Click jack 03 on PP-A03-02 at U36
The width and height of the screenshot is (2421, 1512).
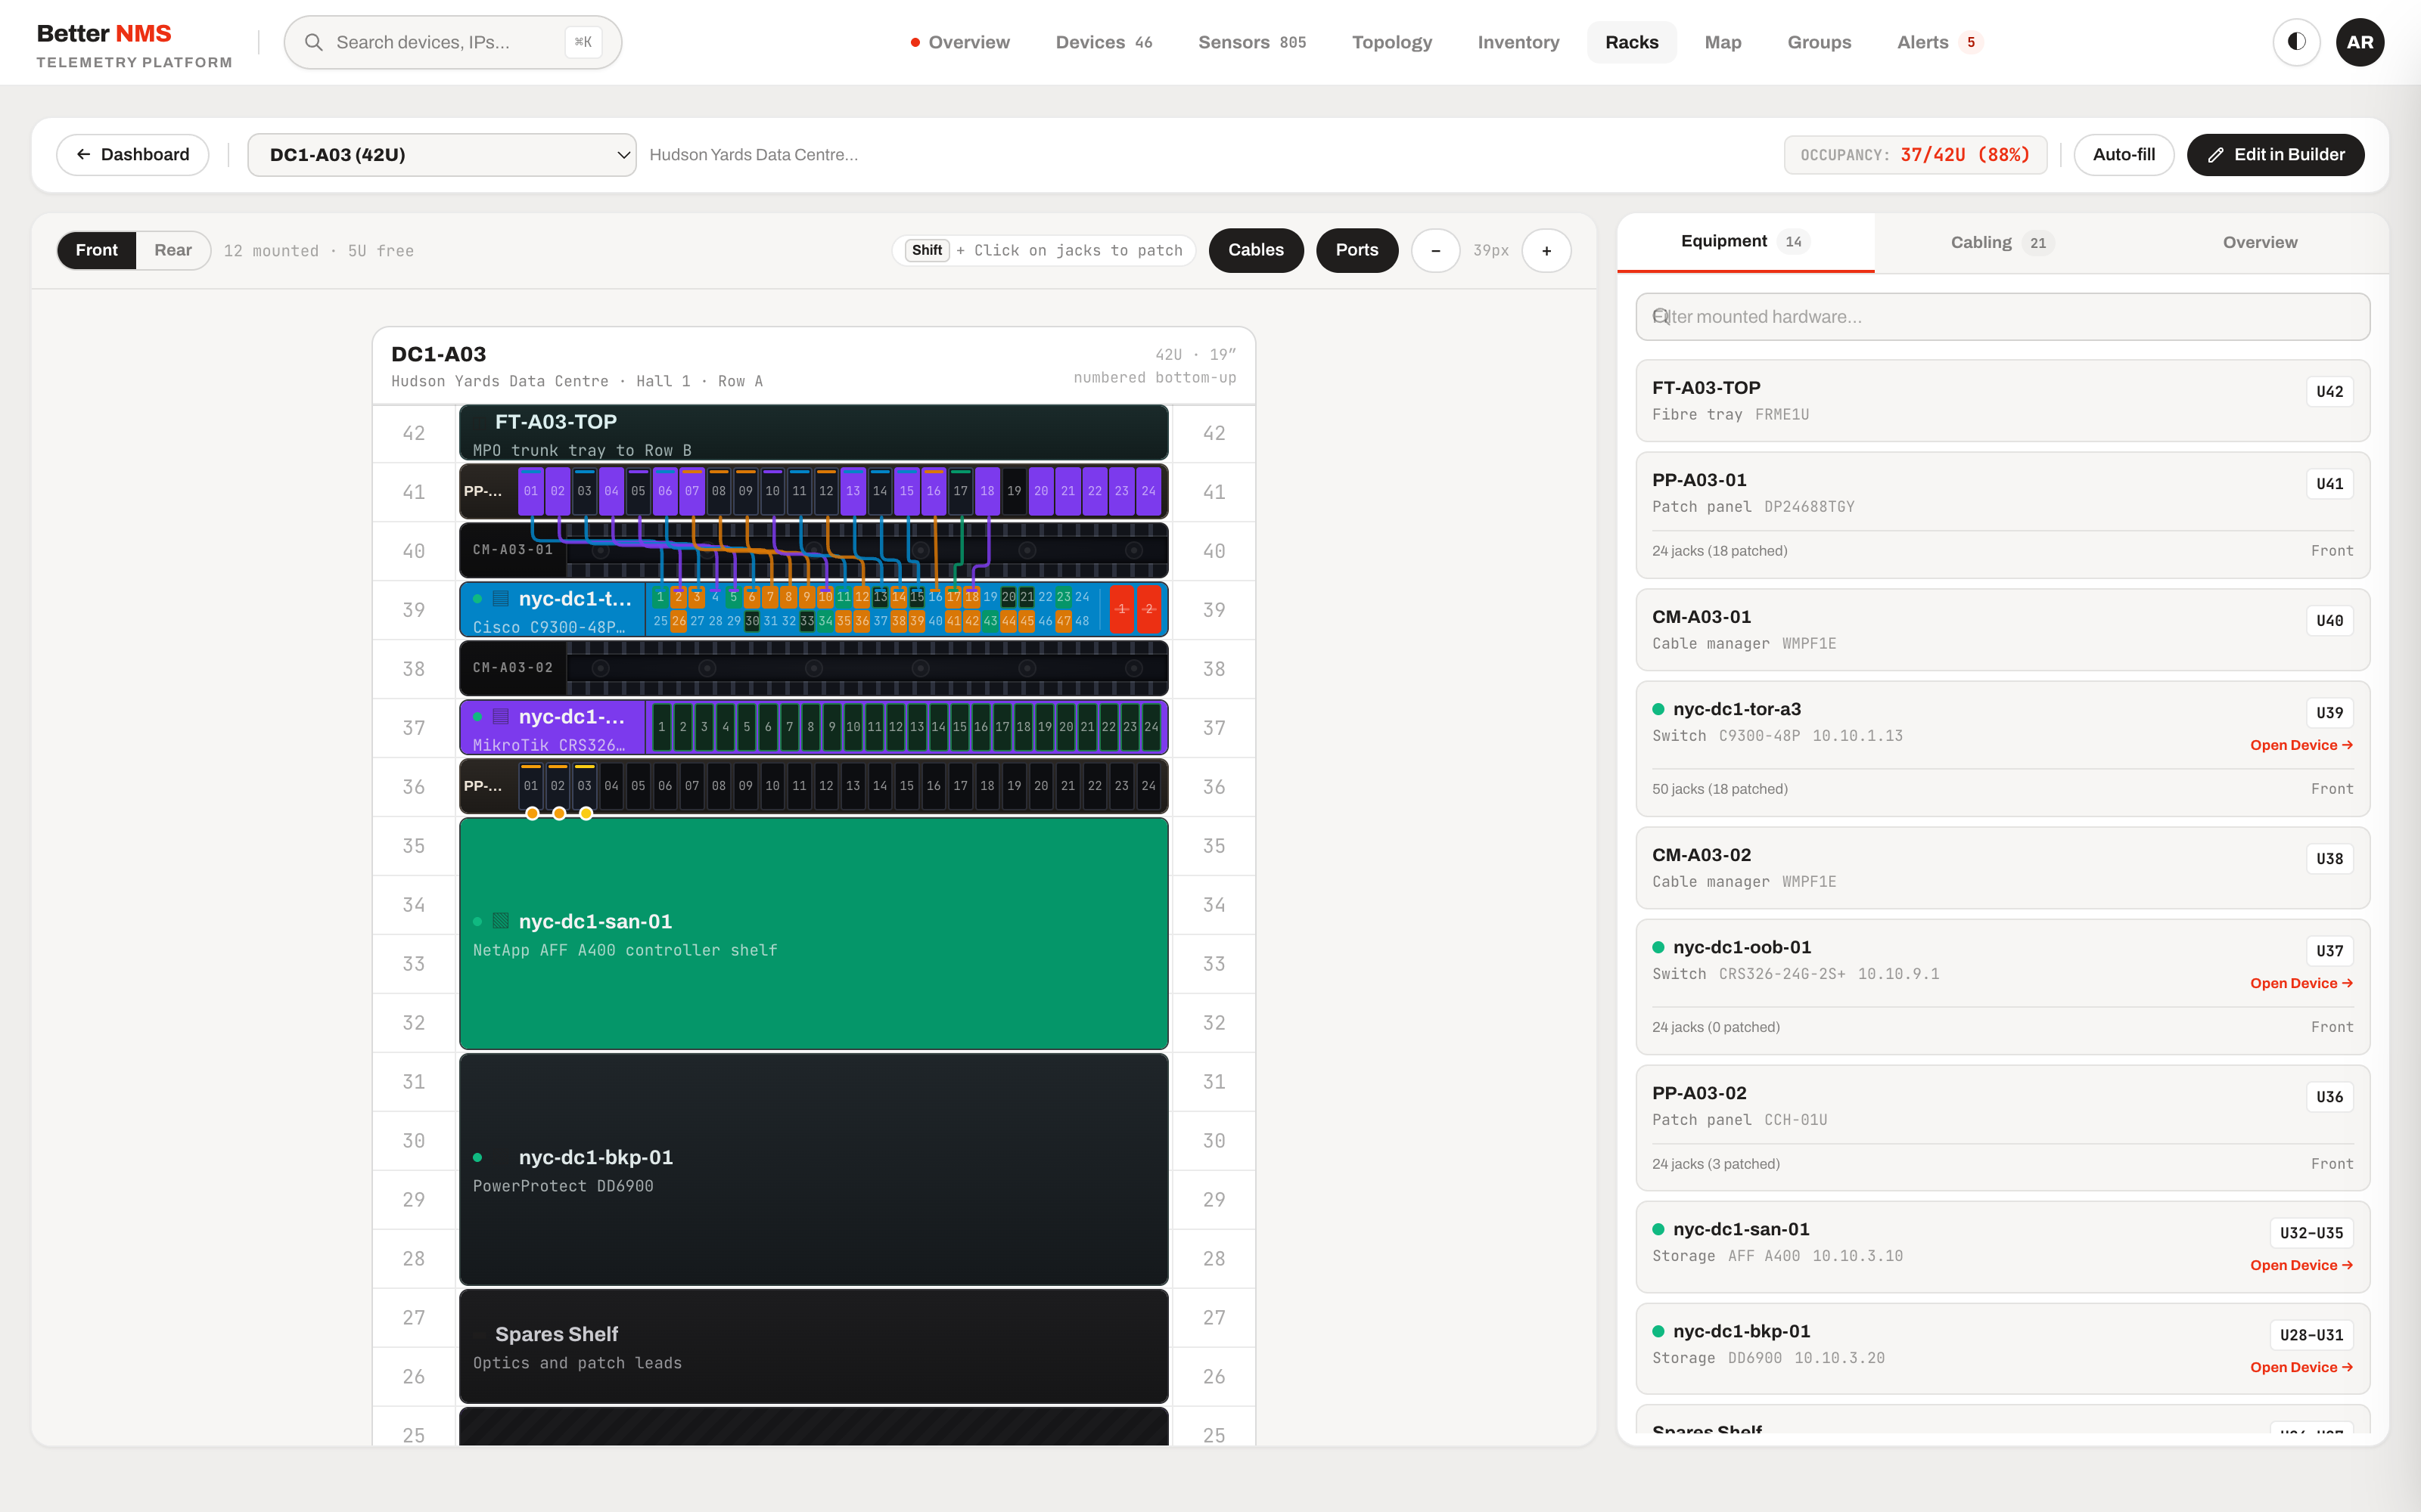pos(584,786)
